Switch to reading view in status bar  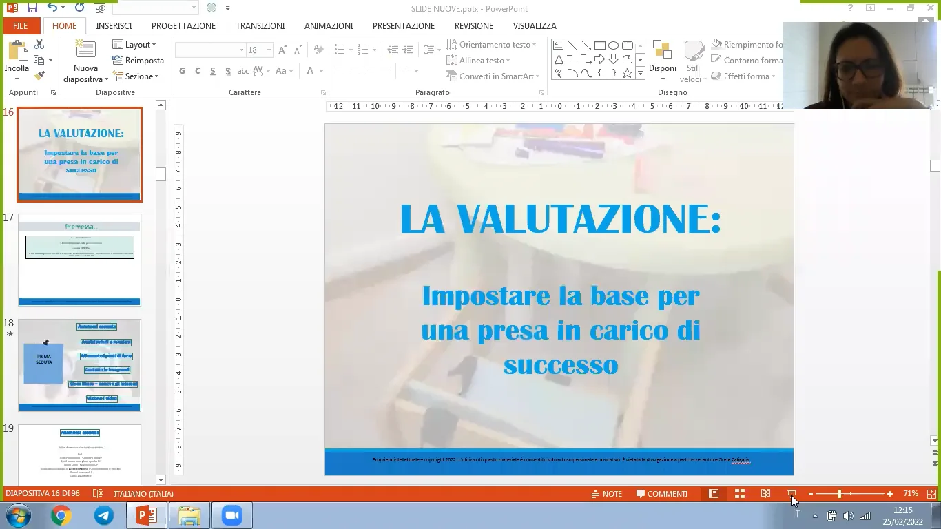pyautogui.click(x=765, y=494)
